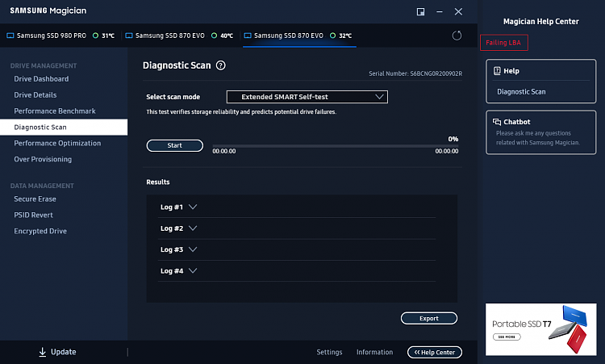Screen dimensions: 605x364
Task: Click the Chatbot speech bubble icon
Action: click(x=497, y=122)
